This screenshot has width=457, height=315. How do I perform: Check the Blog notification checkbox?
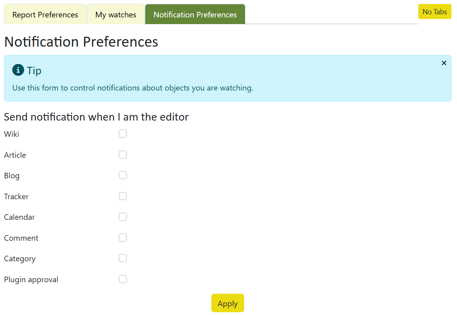coord(123,175)
